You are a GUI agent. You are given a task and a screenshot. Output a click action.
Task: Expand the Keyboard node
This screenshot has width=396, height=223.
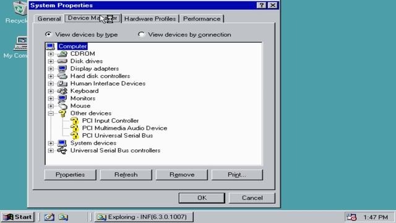pyautogui.click(x=51, y=91)
